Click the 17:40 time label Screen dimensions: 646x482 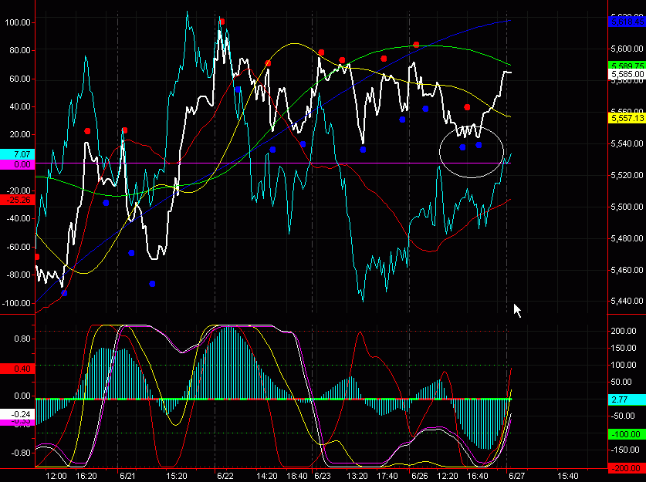387,477
